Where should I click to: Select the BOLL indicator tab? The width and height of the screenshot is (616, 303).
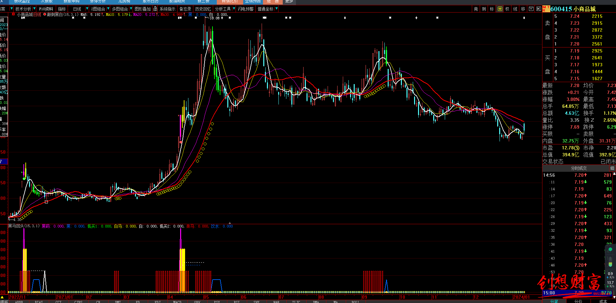[x=355, y=301]
